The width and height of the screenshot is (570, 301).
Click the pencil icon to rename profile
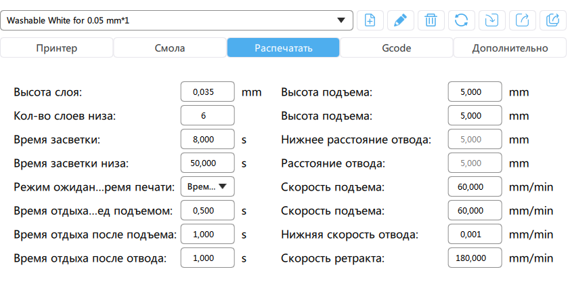[x=400, y=20]
